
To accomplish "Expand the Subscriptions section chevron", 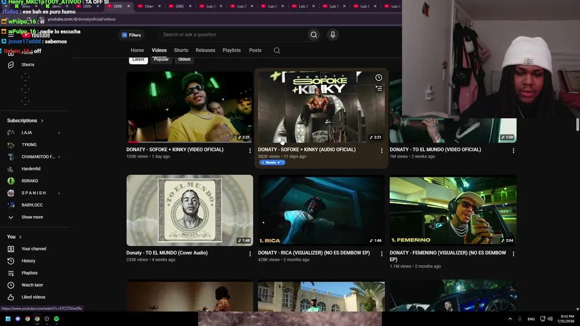I will point(42,121).
